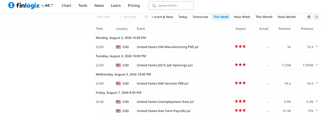Click the Event column header
The width and height of the screenshot is (321, 117).
(141, 29)
